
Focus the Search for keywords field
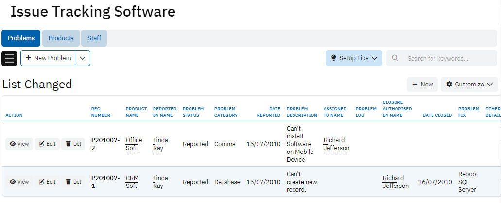click(x=447, y=58)
